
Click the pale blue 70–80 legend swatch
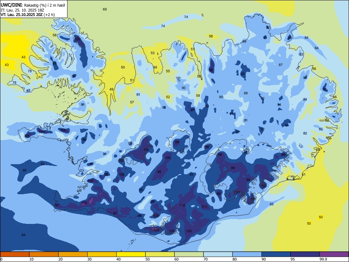click(218, 254)
